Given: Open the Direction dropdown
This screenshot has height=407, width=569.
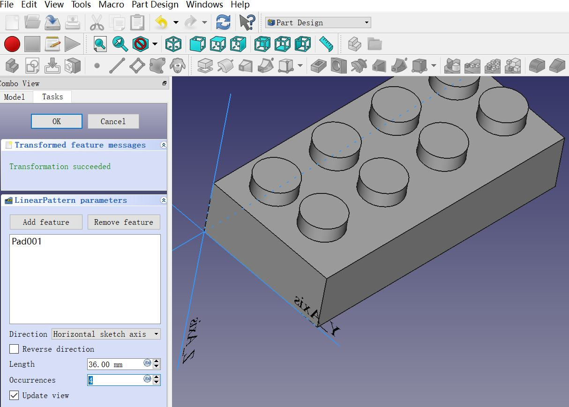Looking at the screenshot, I should click(106, 334).
